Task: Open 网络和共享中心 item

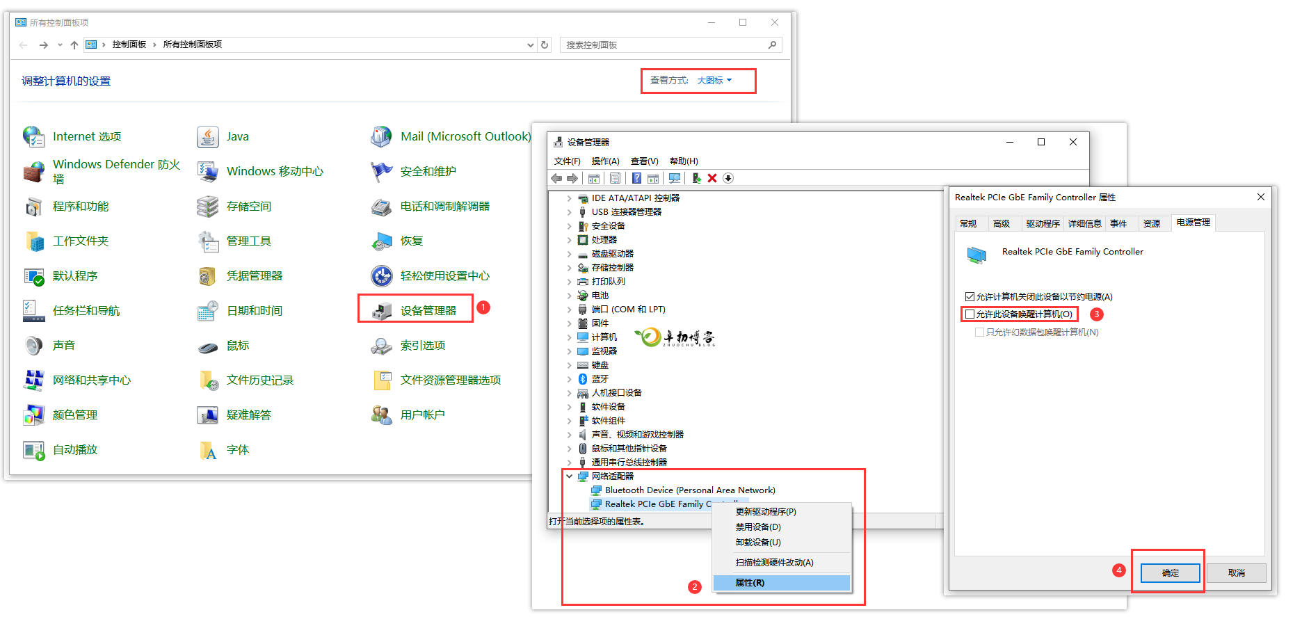Action: [91, 380]
